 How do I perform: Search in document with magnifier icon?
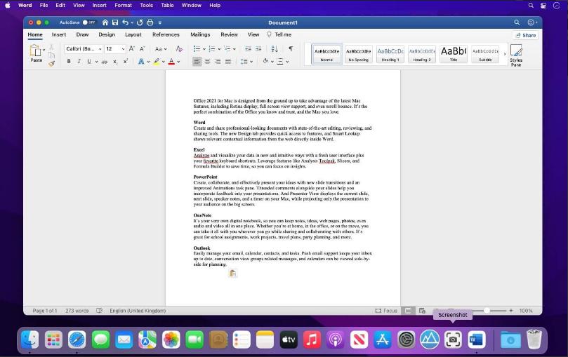[517, 22]
